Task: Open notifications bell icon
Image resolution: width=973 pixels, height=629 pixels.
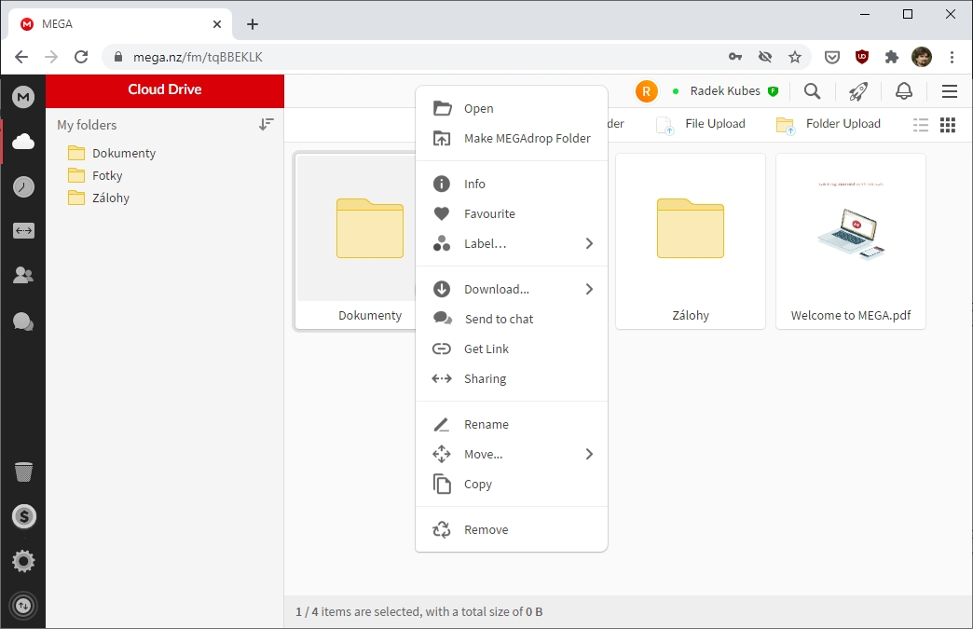Action: (904, 91)
